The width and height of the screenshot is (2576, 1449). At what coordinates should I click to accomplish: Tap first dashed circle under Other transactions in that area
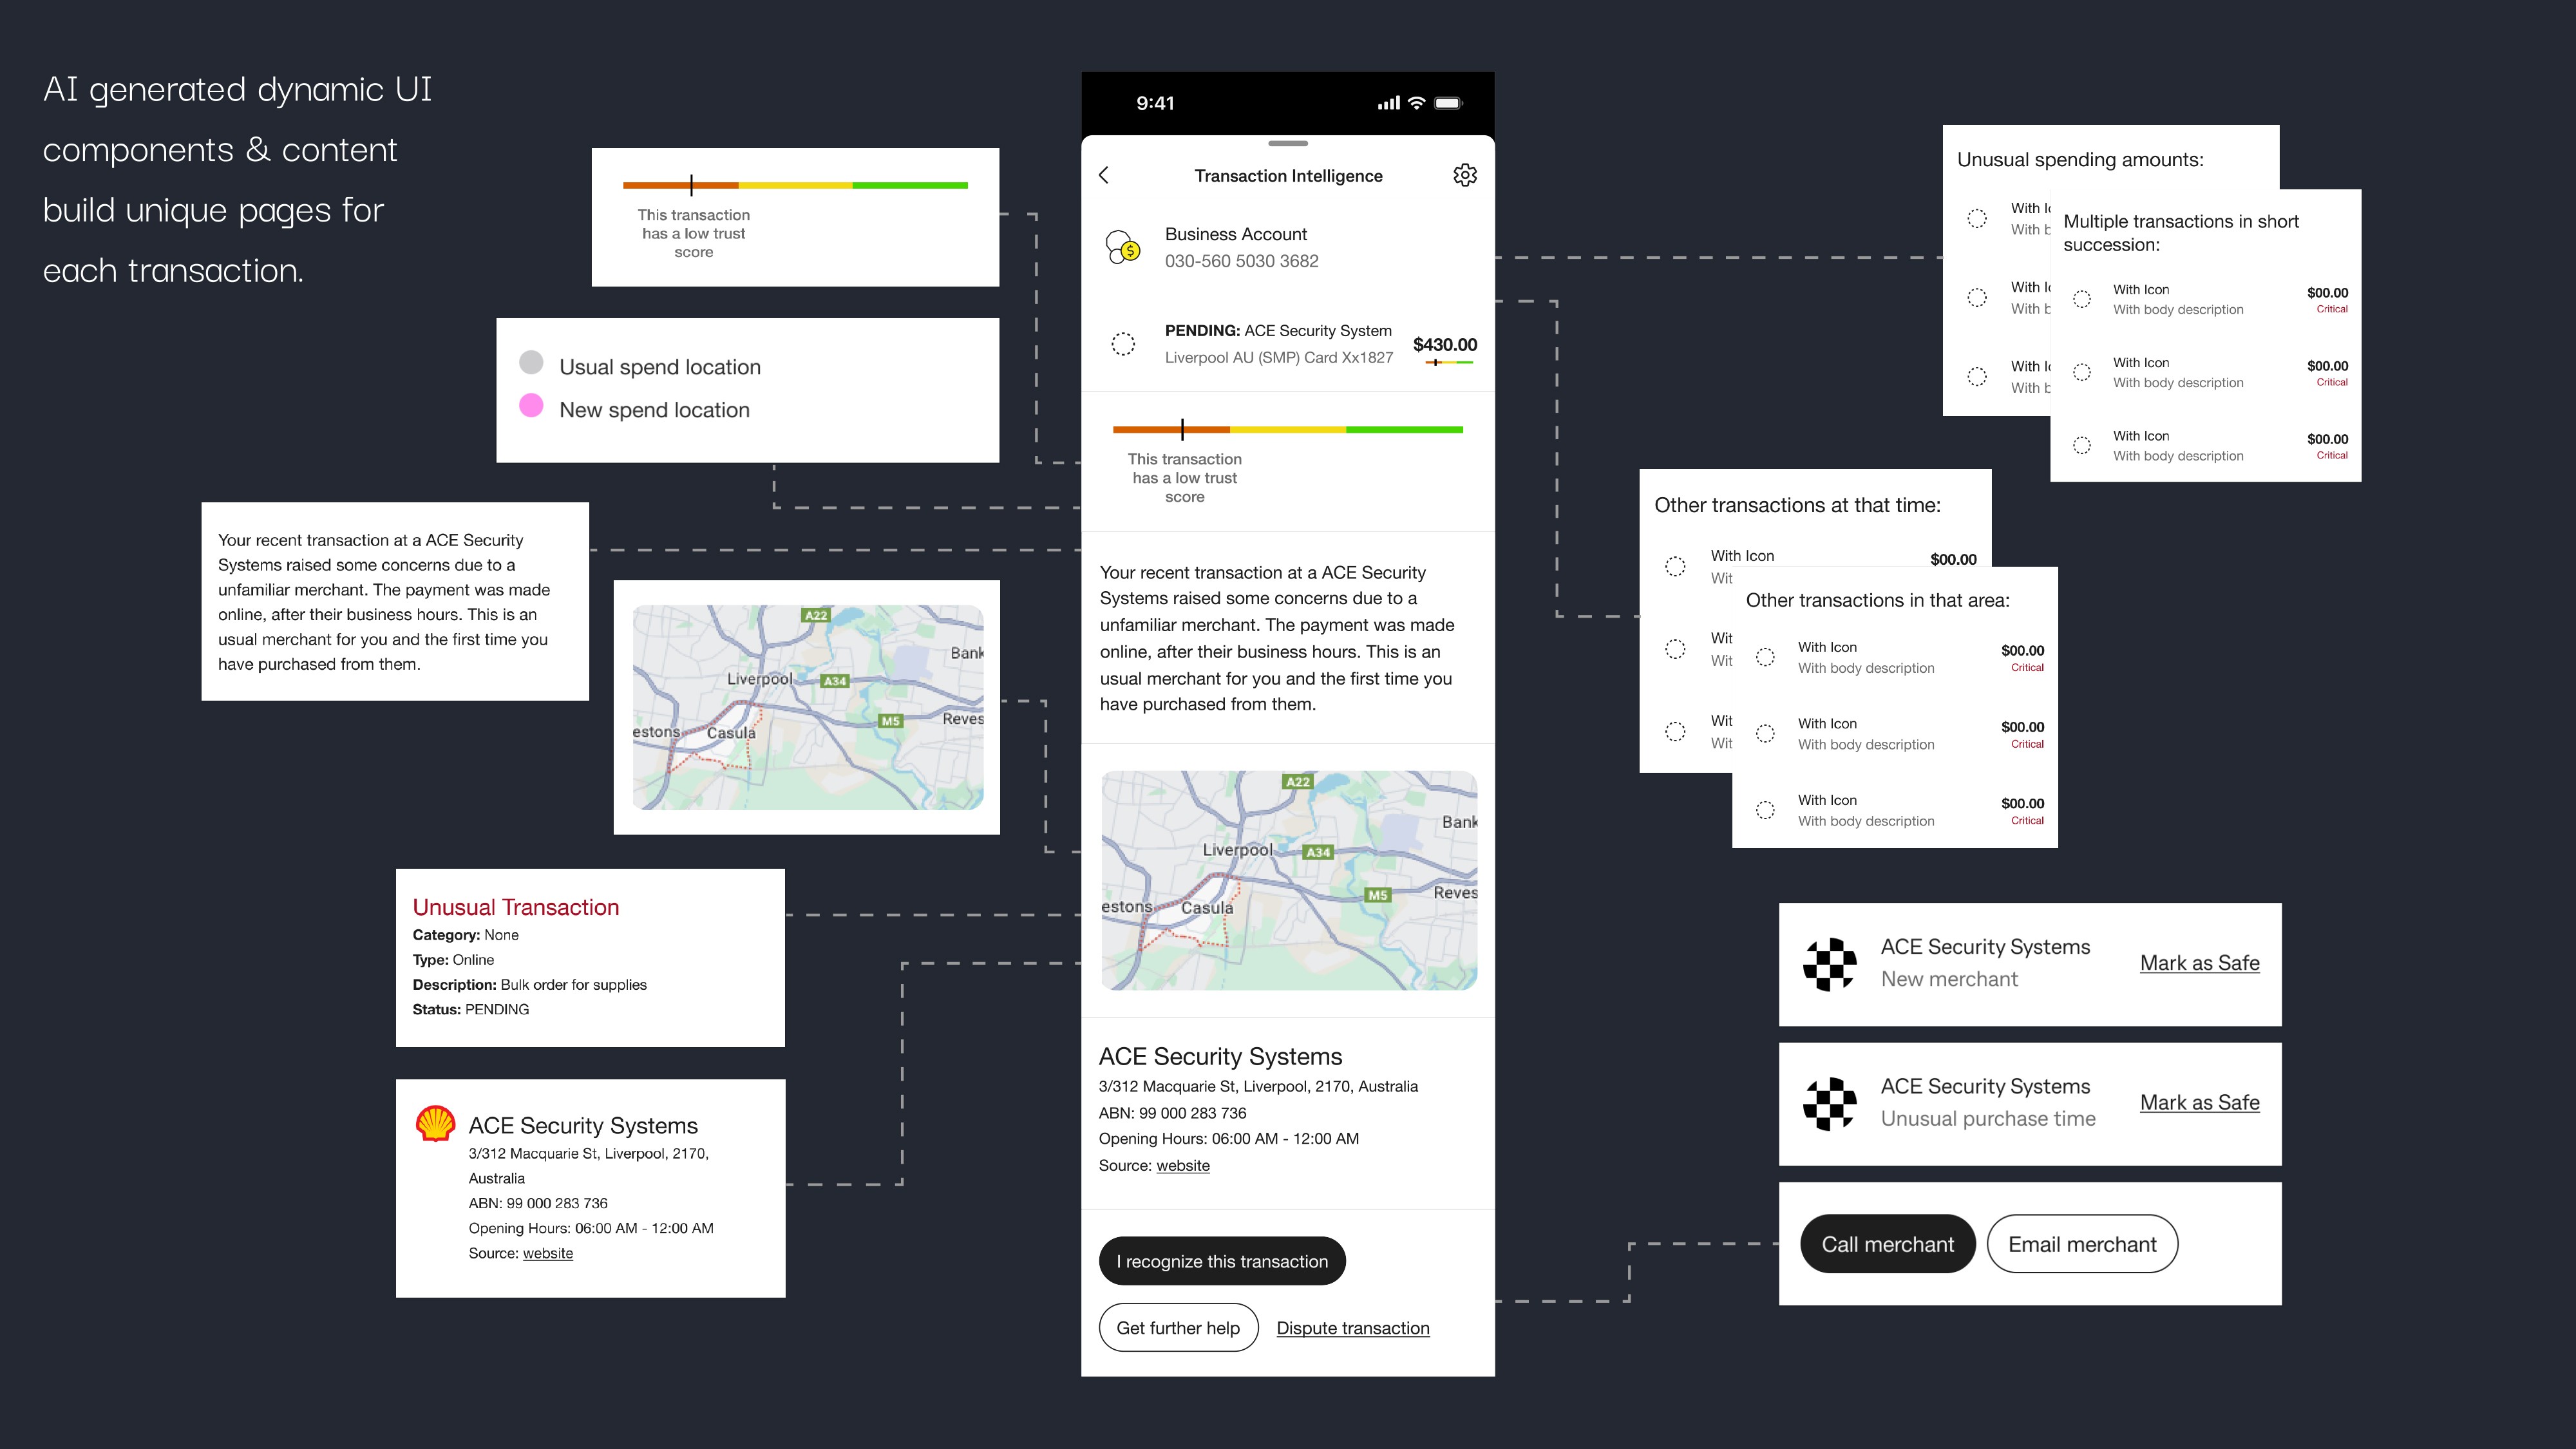coord(1765,657)
